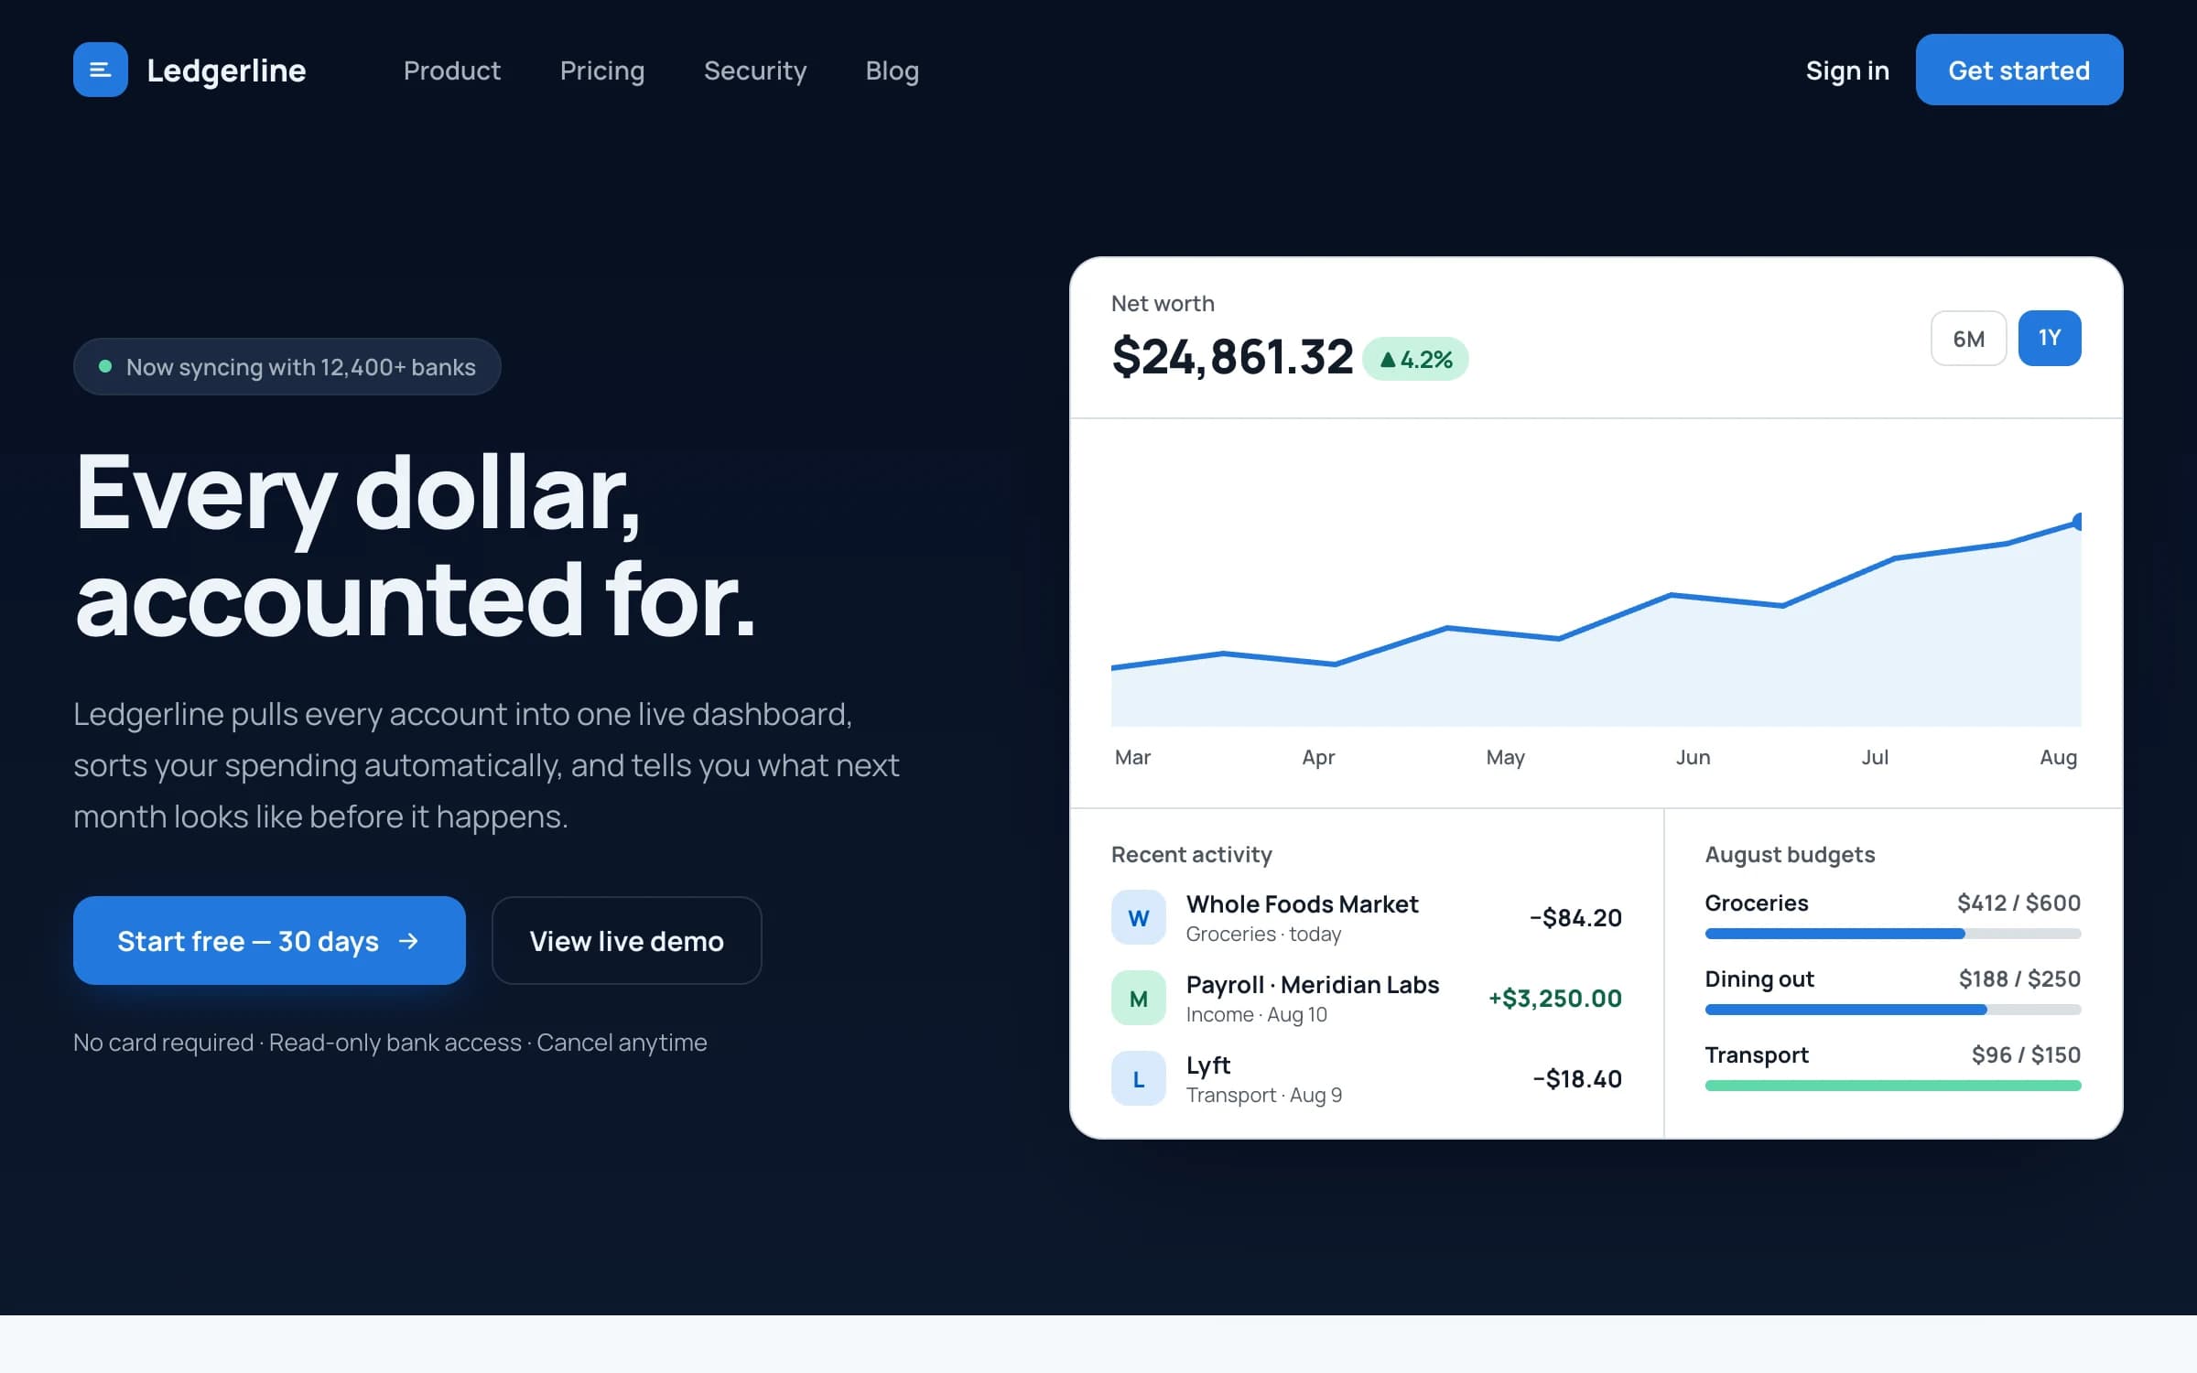Click the +$3,250.00 income amount
Screen dimensions: 2197x1373
click(x=1555, y=998)
